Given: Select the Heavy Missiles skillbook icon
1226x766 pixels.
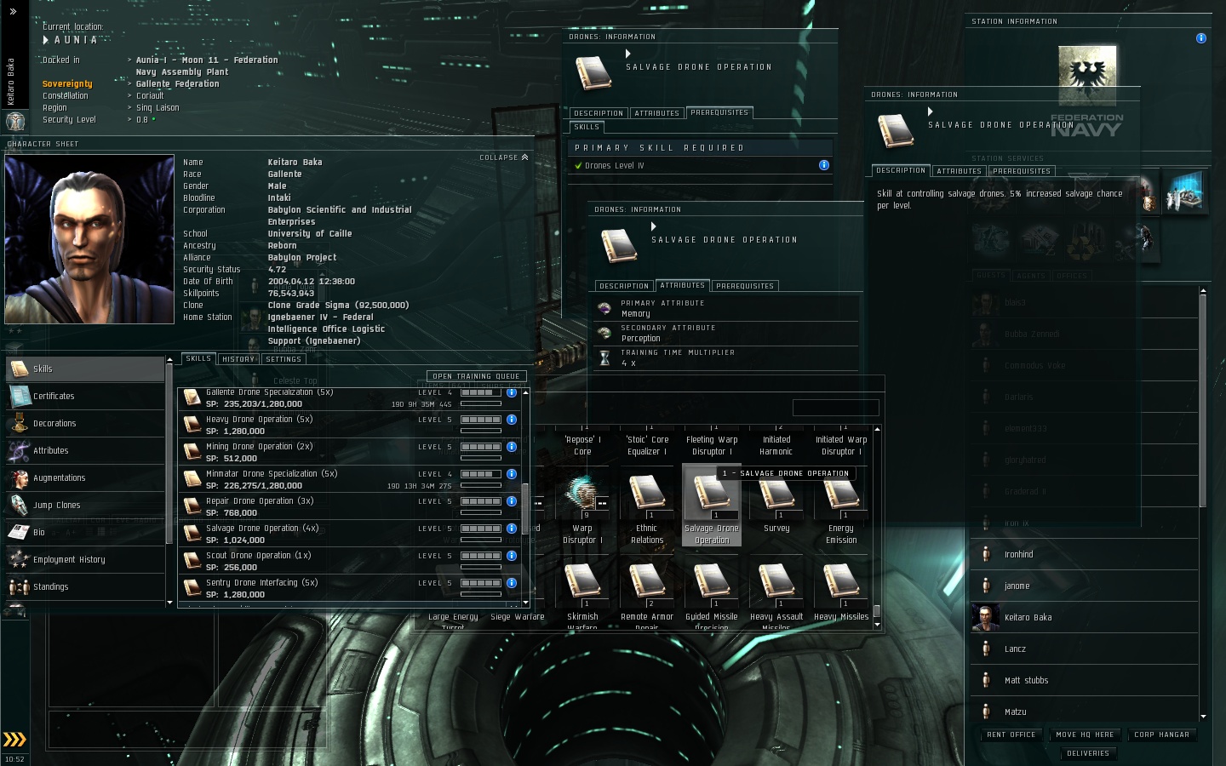Looking at the screenshot, I should (x=841, y=582).
